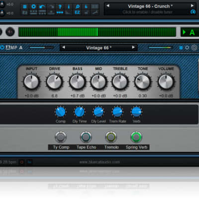The width and height of the screenshot is (199, 199).
Task: Toggle the Ty Comp footswitch
Action: pyautogui.click(x=61, y=137)
